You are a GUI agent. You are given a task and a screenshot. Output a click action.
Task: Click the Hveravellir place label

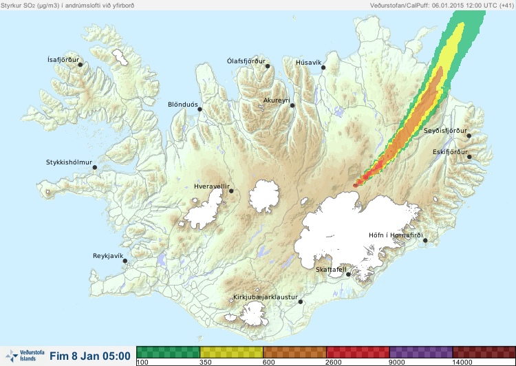click(x=212, y=186)
